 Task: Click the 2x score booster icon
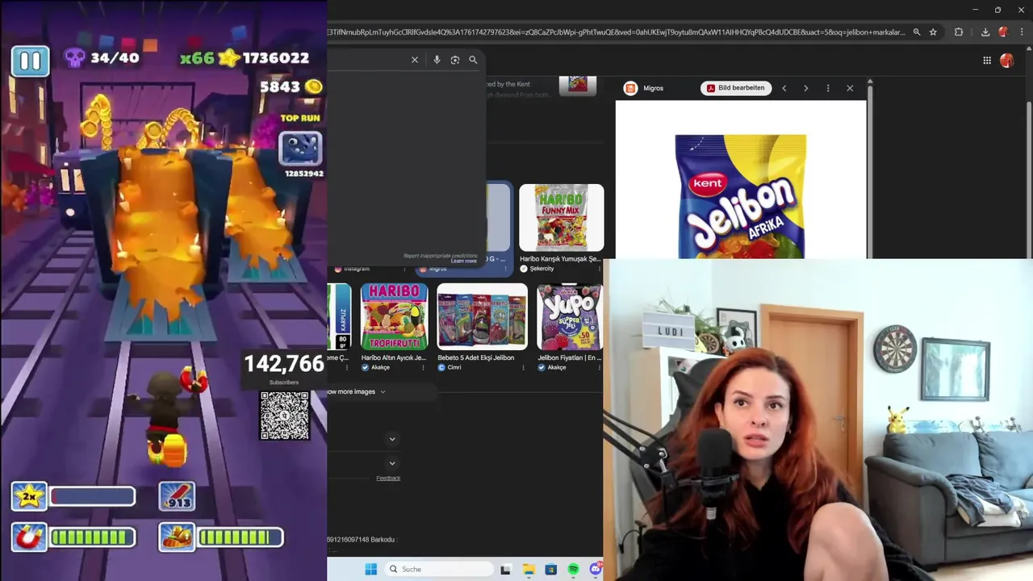click(28, 496)
